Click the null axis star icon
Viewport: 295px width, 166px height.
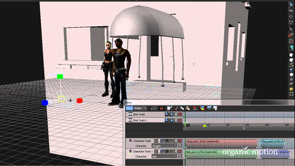(x=291, y=79)
